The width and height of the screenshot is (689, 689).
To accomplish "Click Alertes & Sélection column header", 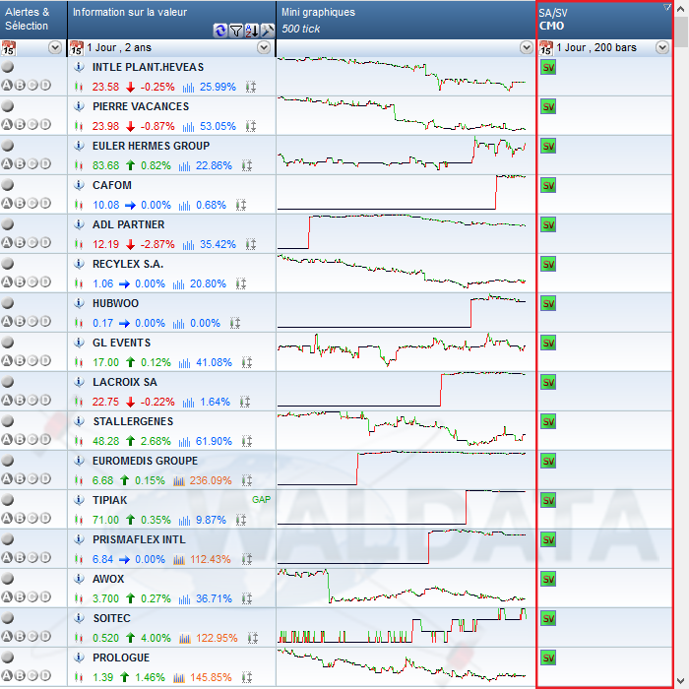I will click(x=33, y=20).
